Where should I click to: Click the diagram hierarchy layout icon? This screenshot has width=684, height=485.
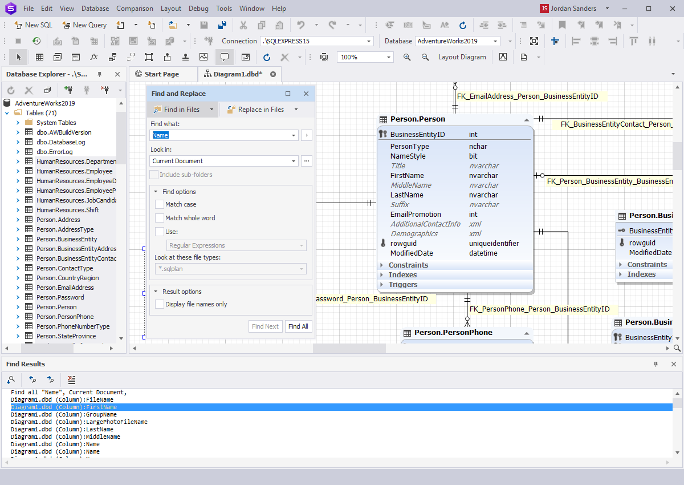(x=503, y=57)
